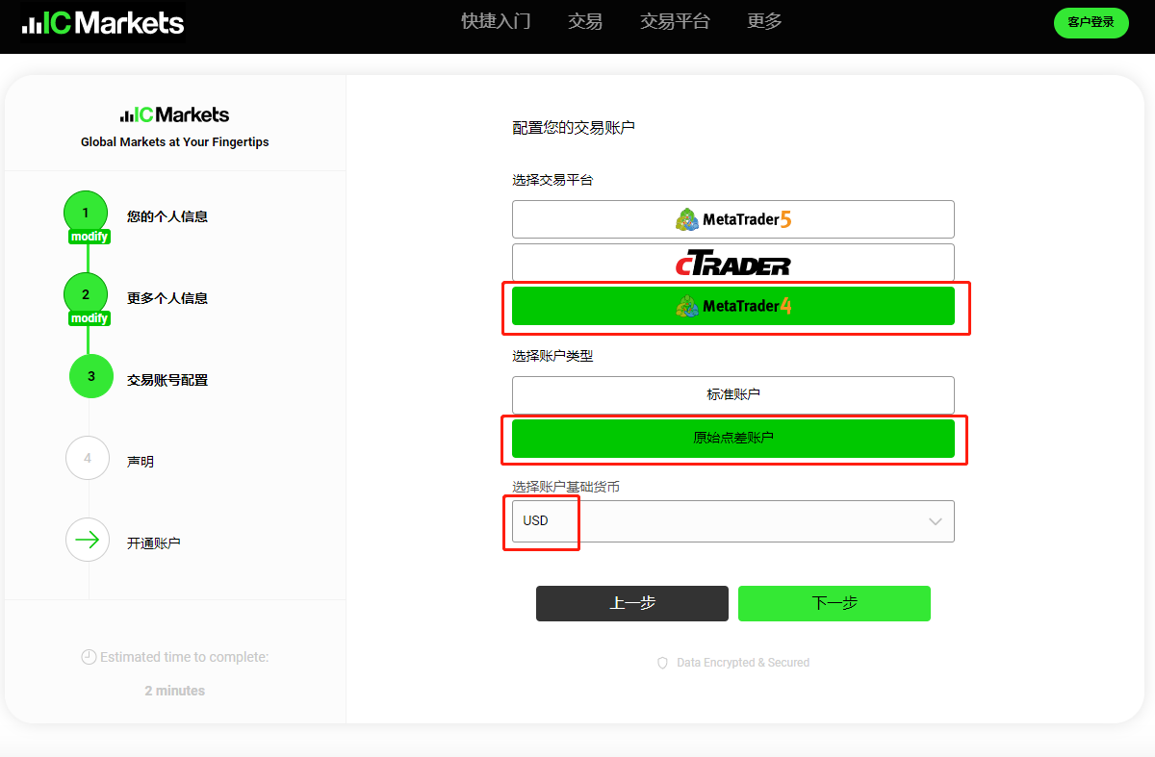Open the USD base currency dropdown
The width and height of the screenshot is (1155, 757).
[733, 521]
